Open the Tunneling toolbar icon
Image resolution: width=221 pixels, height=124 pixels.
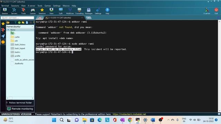pyautogui.click(x=79, y=11)
